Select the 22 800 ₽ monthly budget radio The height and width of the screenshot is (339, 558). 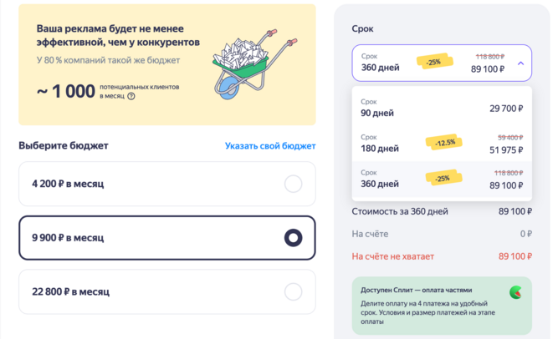pos(293,291)
